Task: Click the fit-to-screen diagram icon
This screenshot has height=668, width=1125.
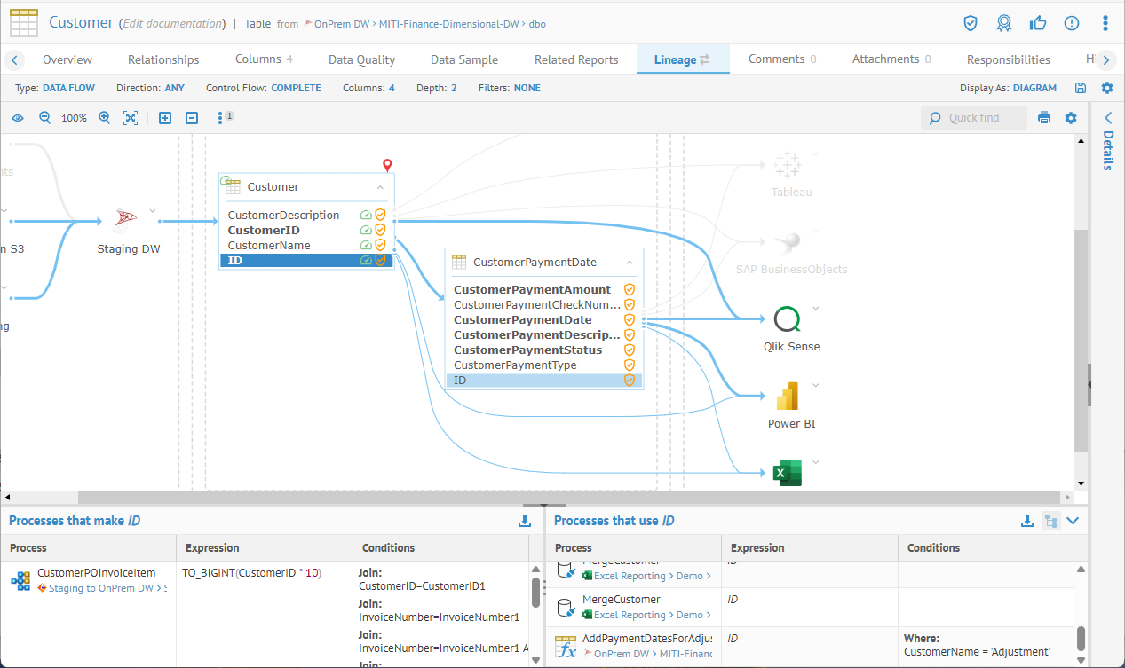Action: click(x=131, y=118)
